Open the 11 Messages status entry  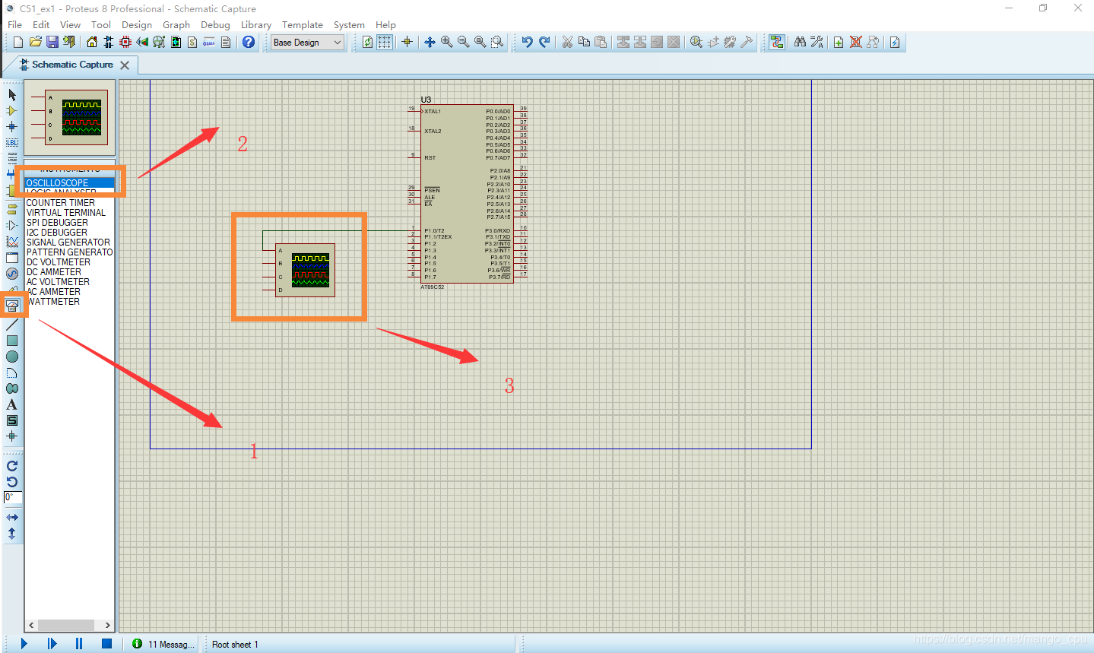(163, 644)
